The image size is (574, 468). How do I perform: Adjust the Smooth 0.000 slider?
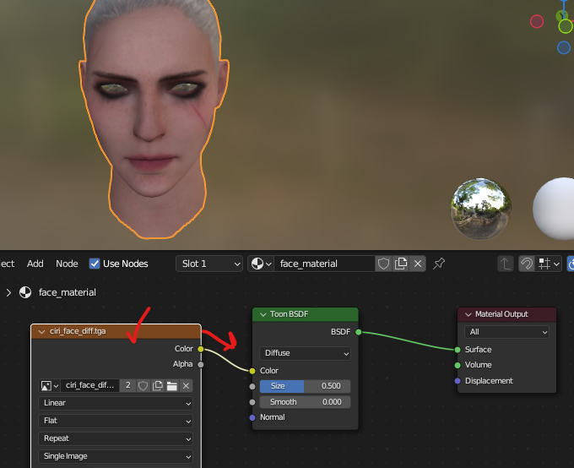tap(305, 402)
